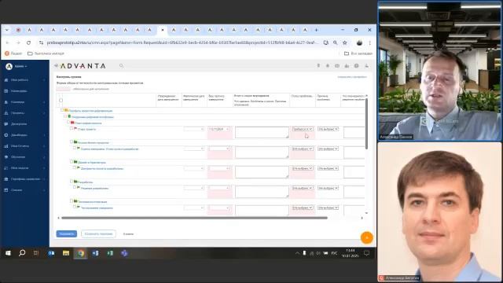The width and height of the screenshot is (503, 283).
Task: Open the first bookmark on the bookmarks bar
Action: 13,53
